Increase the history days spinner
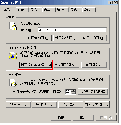 (74, 90)
